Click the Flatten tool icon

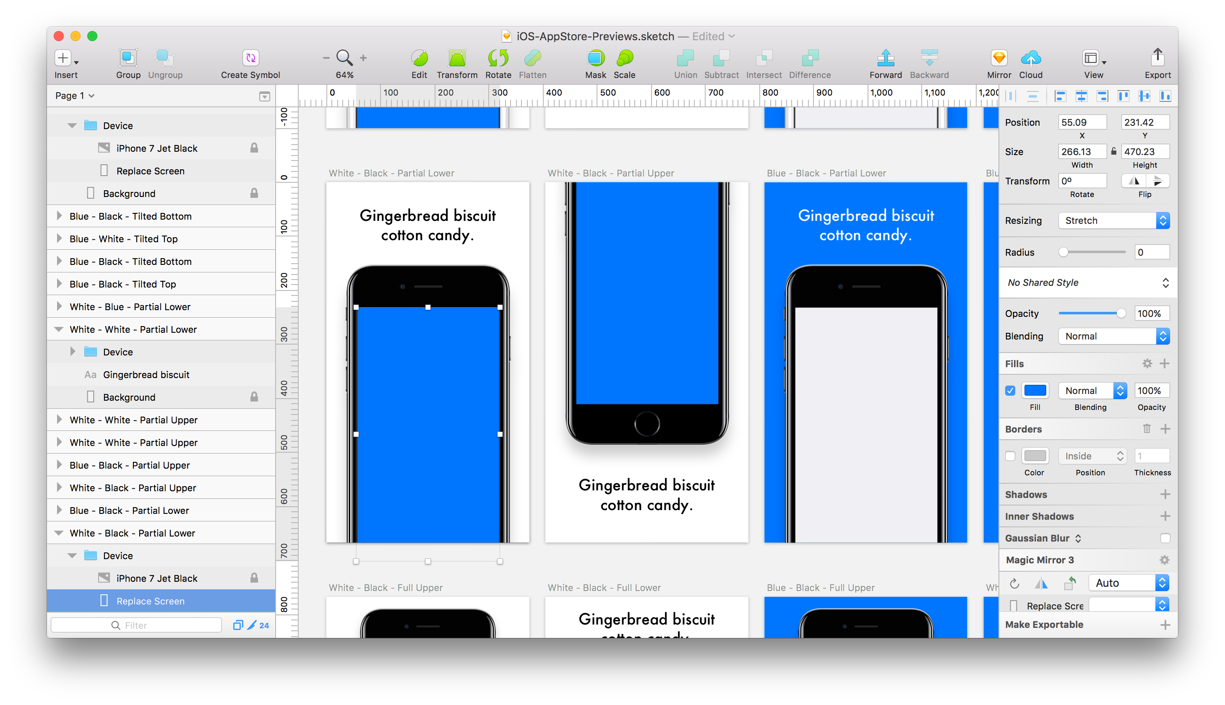[x=532, y=58]
